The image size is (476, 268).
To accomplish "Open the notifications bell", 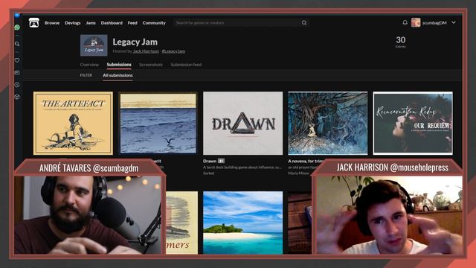I will click(x=405, y=23).
